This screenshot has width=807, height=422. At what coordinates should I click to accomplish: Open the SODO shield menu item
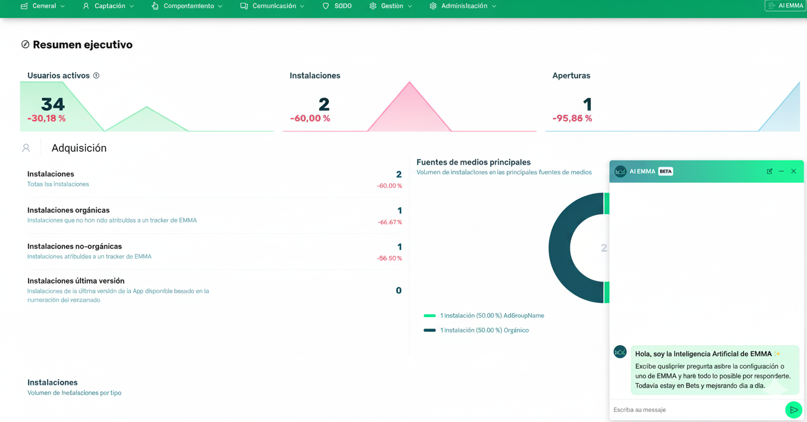337,6
